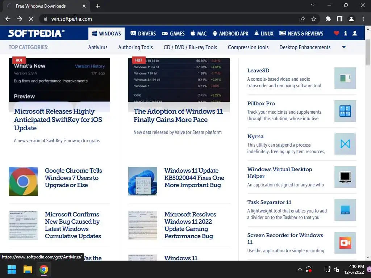Open Pillbox Pro listing
This screenshot has height=278, width=371.
[x=261, y=104]
